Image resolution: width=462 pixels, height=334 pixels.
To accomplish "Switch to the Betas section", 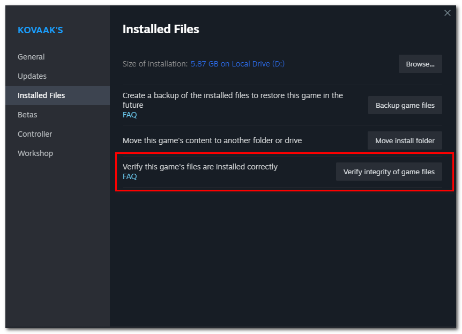I will coord(27,114).
